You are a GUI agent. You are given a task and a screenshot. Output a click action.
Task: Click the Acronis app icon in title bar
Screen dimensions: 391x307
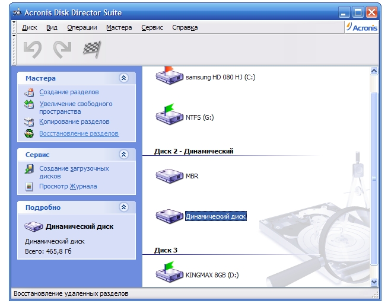tap(17, 12)
